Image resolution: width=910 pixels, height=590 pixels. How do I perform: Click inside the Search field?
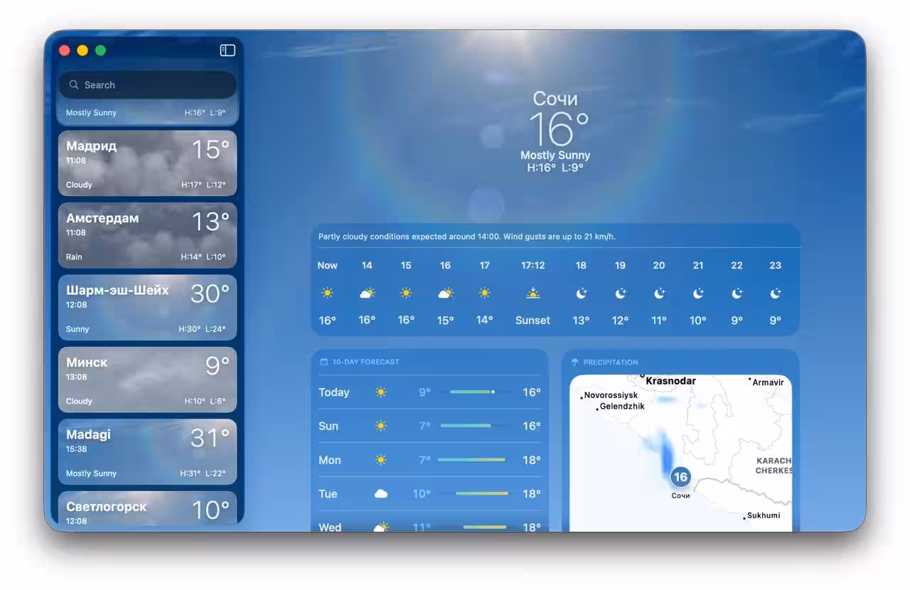tap(147, 85)
